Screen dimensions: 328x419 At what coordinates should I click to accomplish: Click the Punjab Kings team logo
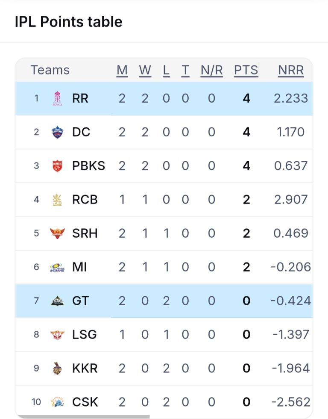pyautogui.click(x=56, y=165)
